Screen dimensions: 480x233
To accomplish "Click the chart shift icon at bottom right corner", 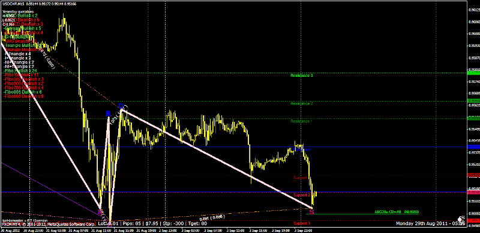I will [x=461, y=219].
